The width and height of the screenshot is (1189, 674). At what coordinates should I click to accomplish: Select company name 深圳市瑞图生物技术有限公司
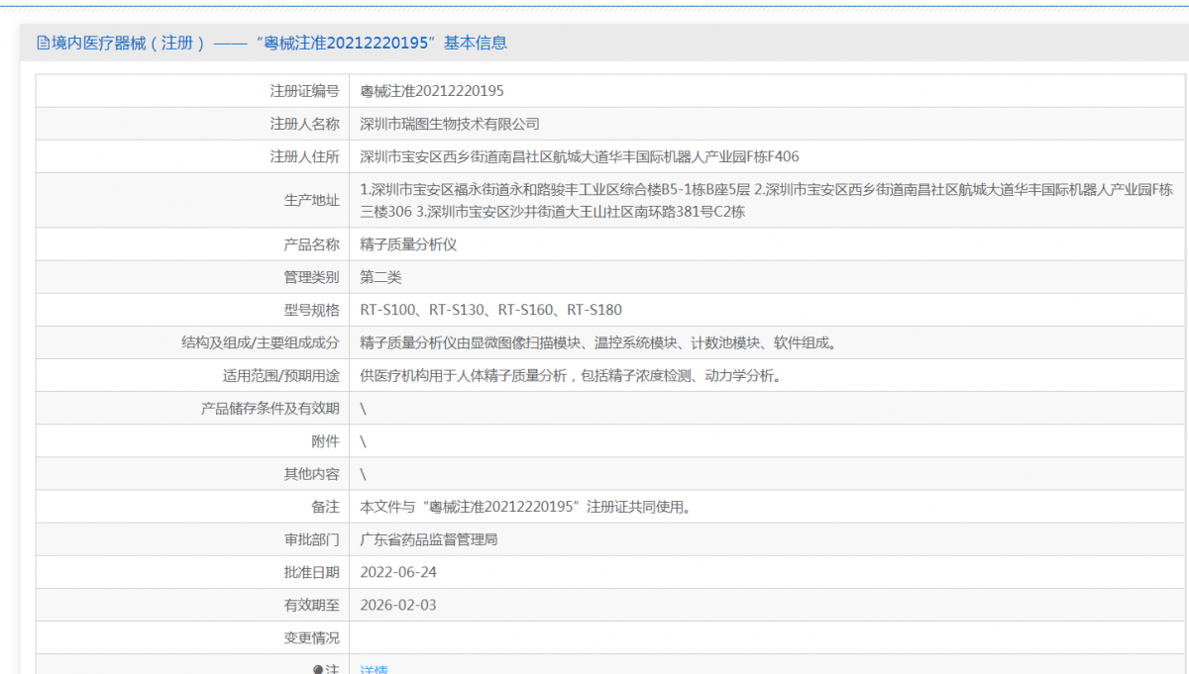[450, 124]
